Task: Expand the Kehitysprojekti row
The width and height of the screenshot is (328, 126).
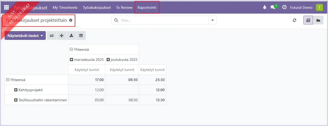Action: [16, 90]
